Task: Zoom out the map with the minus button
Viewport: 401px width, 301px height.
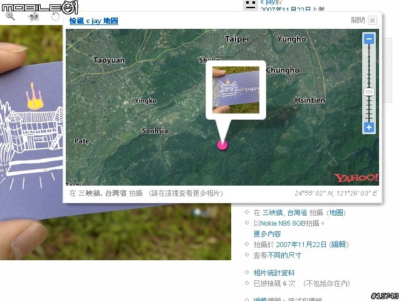Action: (x=369, y=39)
